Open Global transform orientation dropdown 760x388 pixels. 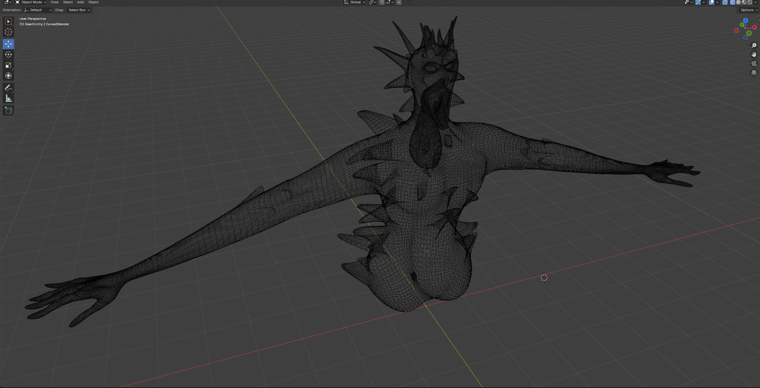tap(355, 2)
